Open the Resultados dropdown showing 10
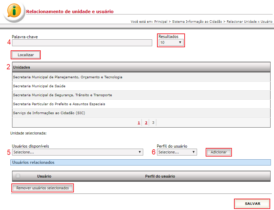The height and width of the screenshot is (210, 274). click(x=171, y=42)
